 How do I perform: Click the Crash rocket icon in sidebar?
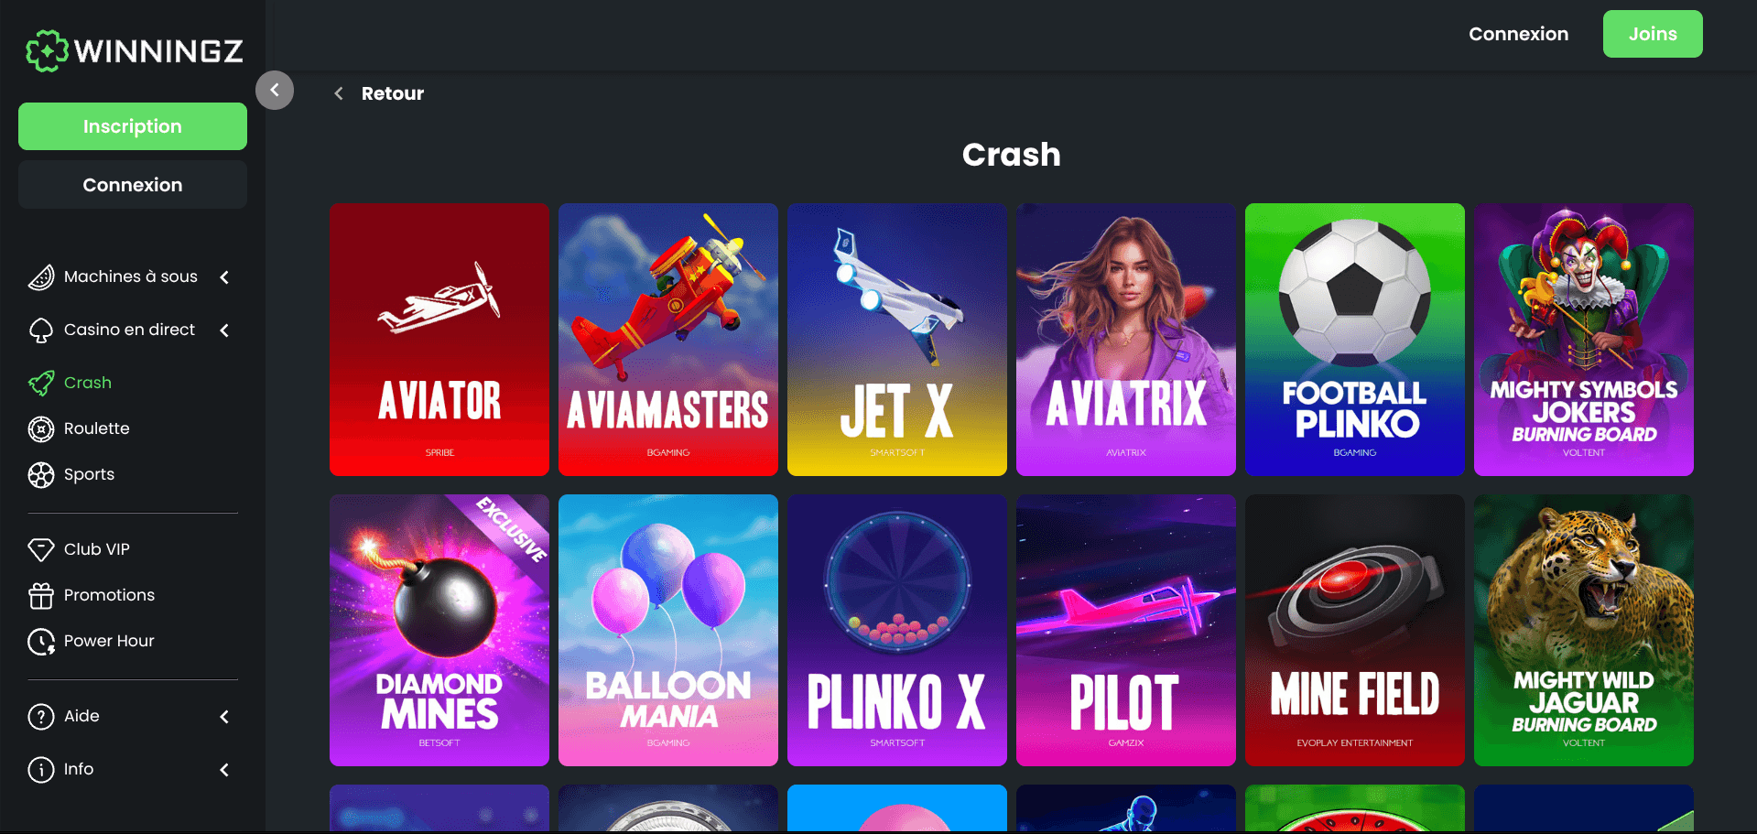(41, 383)
